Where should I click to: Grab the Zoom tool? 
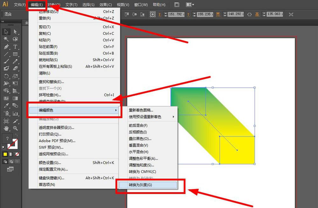[x=15, y=128]
